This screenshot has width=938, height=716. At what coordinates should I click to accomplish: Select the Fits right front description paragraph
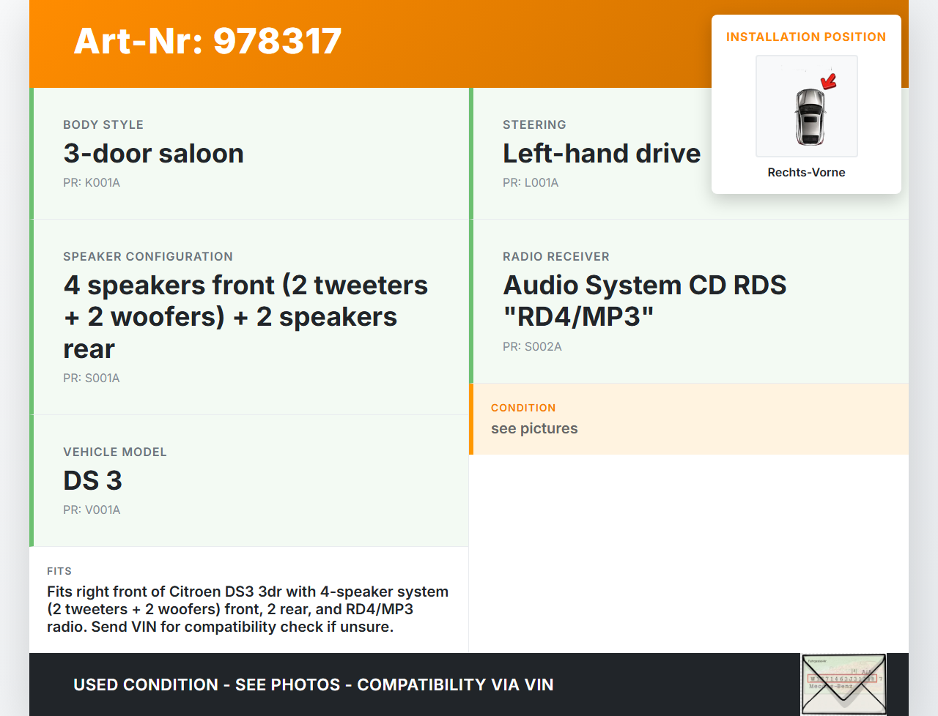[x=248, y=609]
